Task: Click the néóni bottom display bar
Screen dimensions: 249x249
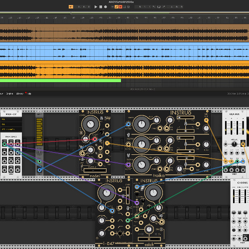Action: (x=95, y=170)
